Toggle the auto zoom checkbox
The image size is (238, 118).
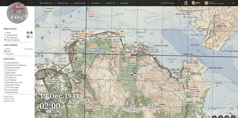point(25,49)
